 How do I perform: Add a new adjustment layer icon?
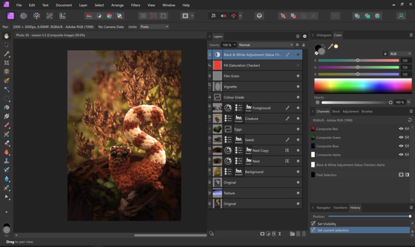268,234
